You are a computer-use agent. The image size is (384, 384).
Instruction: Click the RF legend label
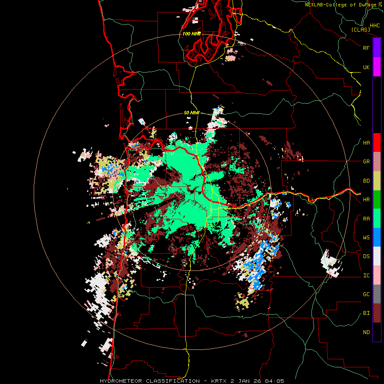pyautogui.click(x=366, y=48)
